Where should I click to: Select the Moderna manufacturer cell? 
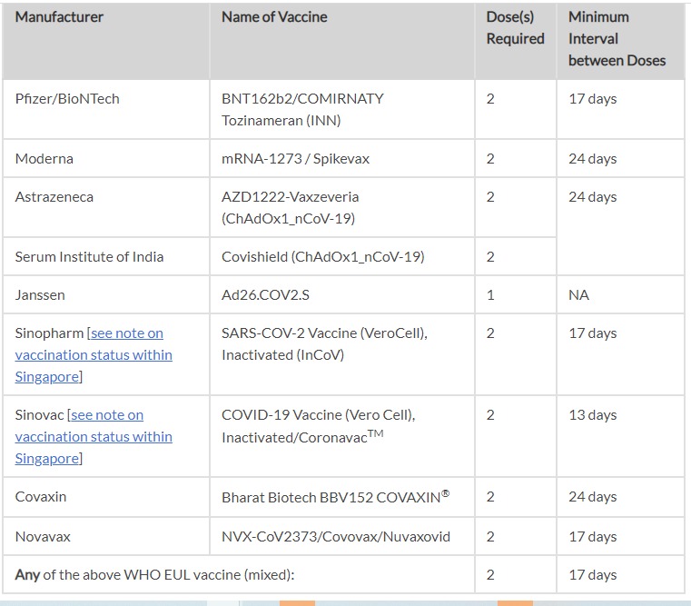44,159
